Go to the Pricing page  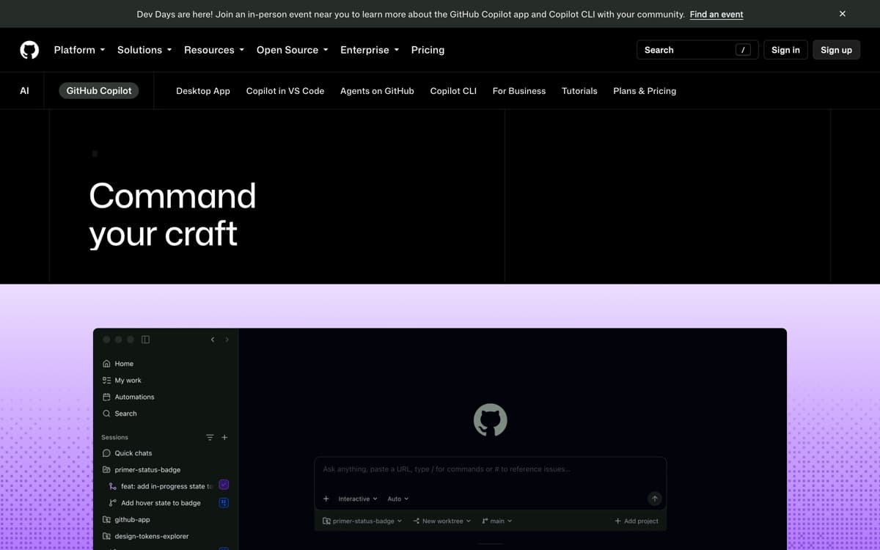pyautogui.click(x=428, y=50)
